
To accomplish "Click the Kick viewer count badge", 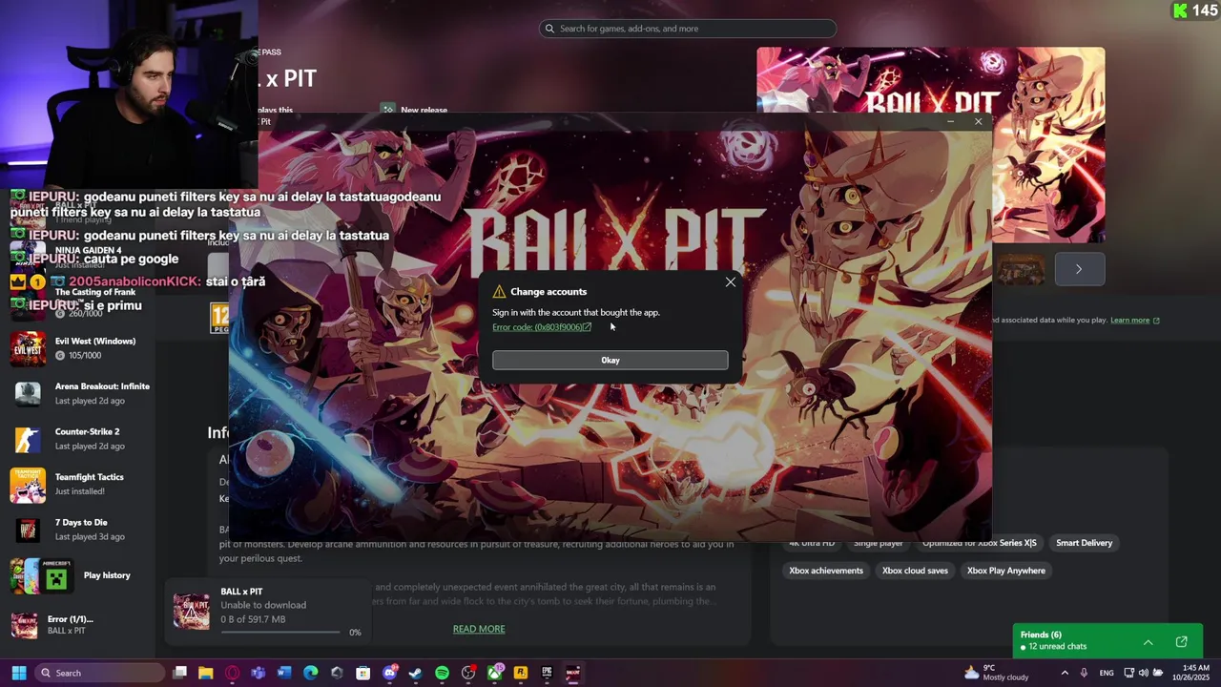I will click(1194, 10).
